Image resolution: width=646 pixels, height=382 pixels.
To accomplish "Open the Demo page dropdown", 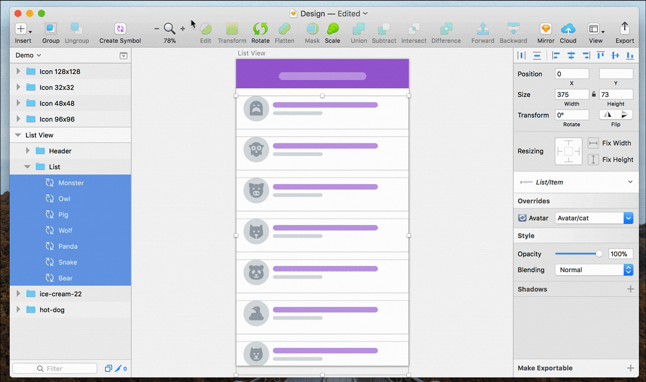I will click(28, 55).
